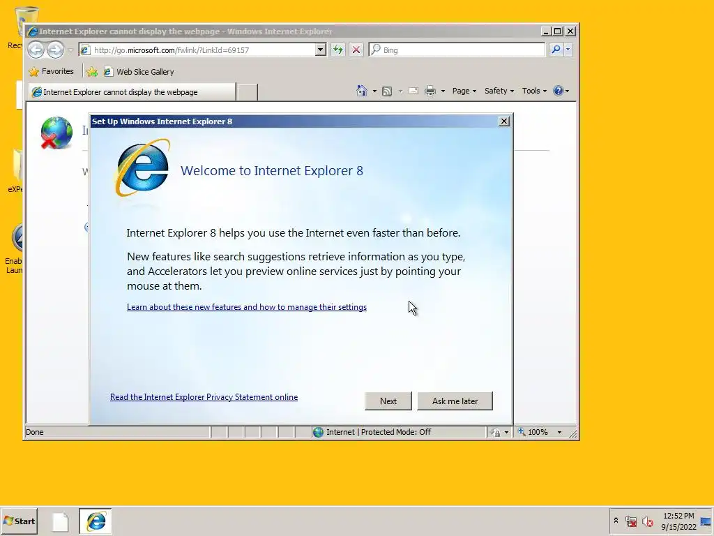714x536 pixels.
Task: Click the Read Mail envelope icon
Action: [x=413, y=91]
